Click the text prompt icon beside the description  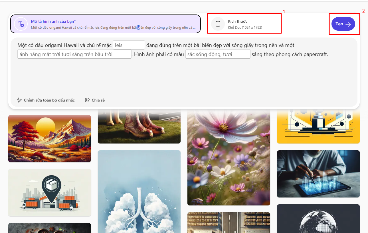tap(21, 24)
